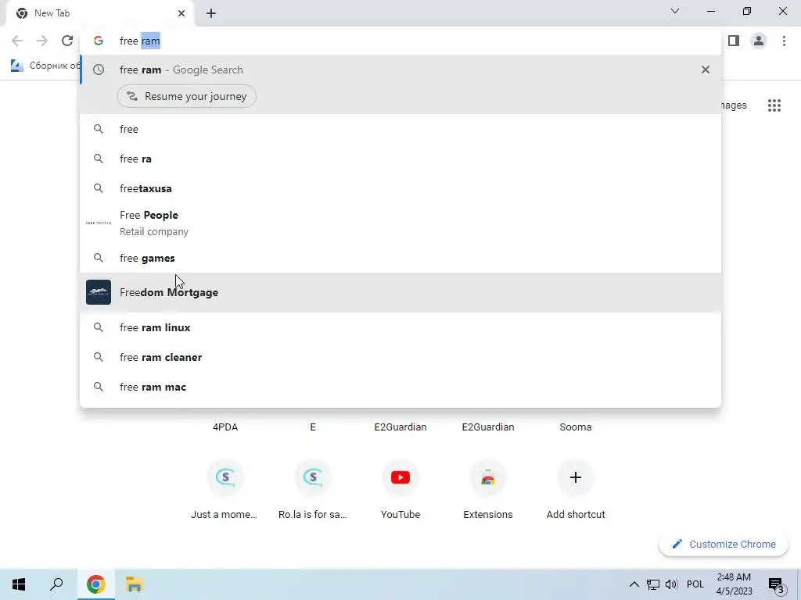Open Windows taskbar search
Screen dimensions: 801x600
pyautogui.click(x=56, y=584)
